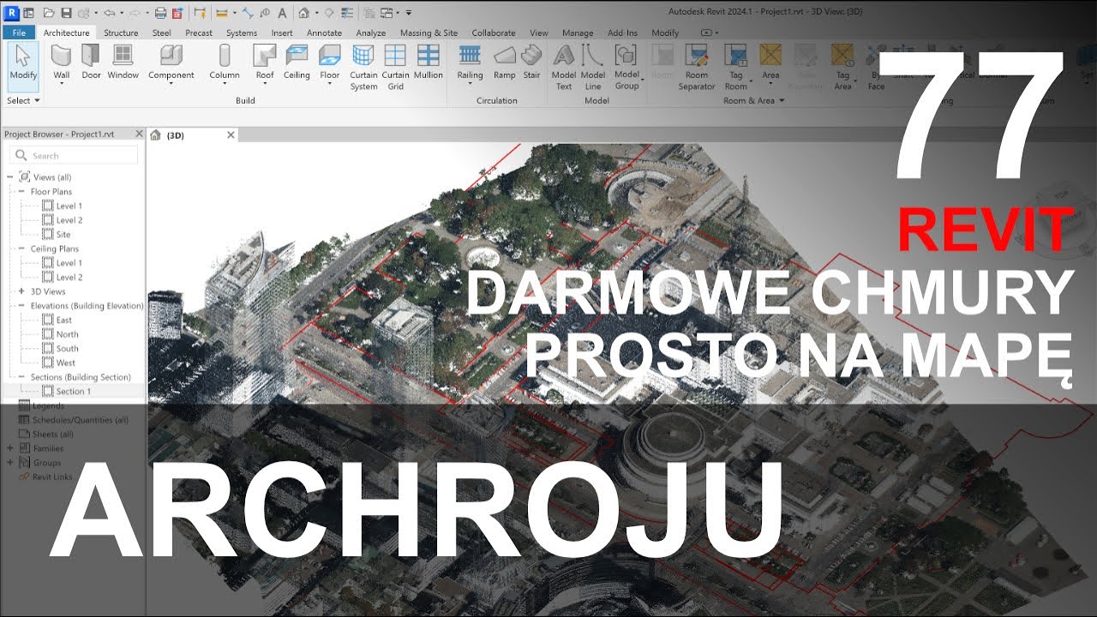Close the Project Browser panel
This screenshot has width=1097, height=617.
[139, 134]
